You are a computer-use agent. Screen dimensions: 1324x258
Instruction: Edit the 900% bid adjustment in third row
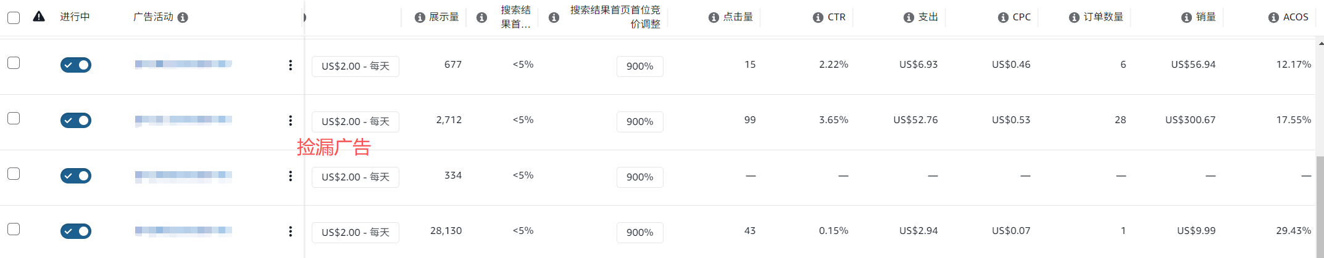tap(639, 177)
